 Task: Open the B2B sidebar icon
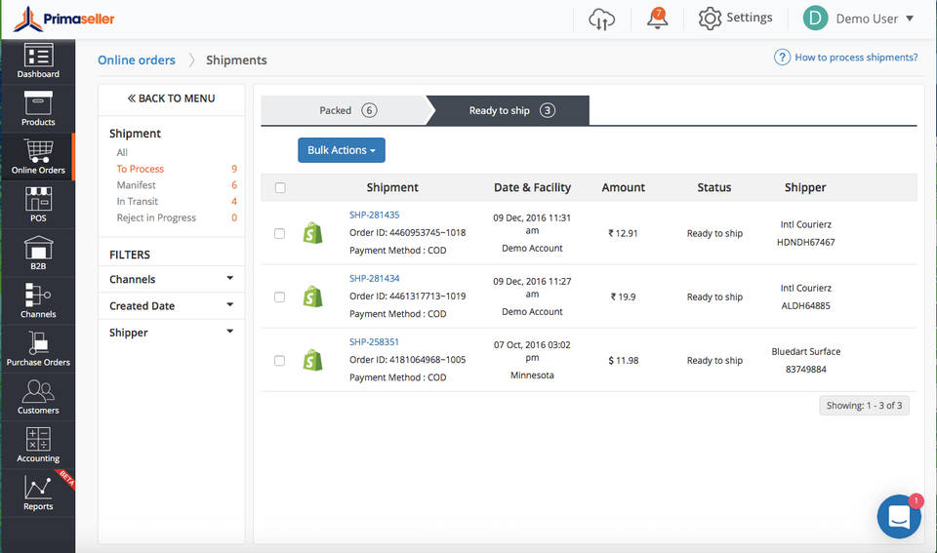38,253
